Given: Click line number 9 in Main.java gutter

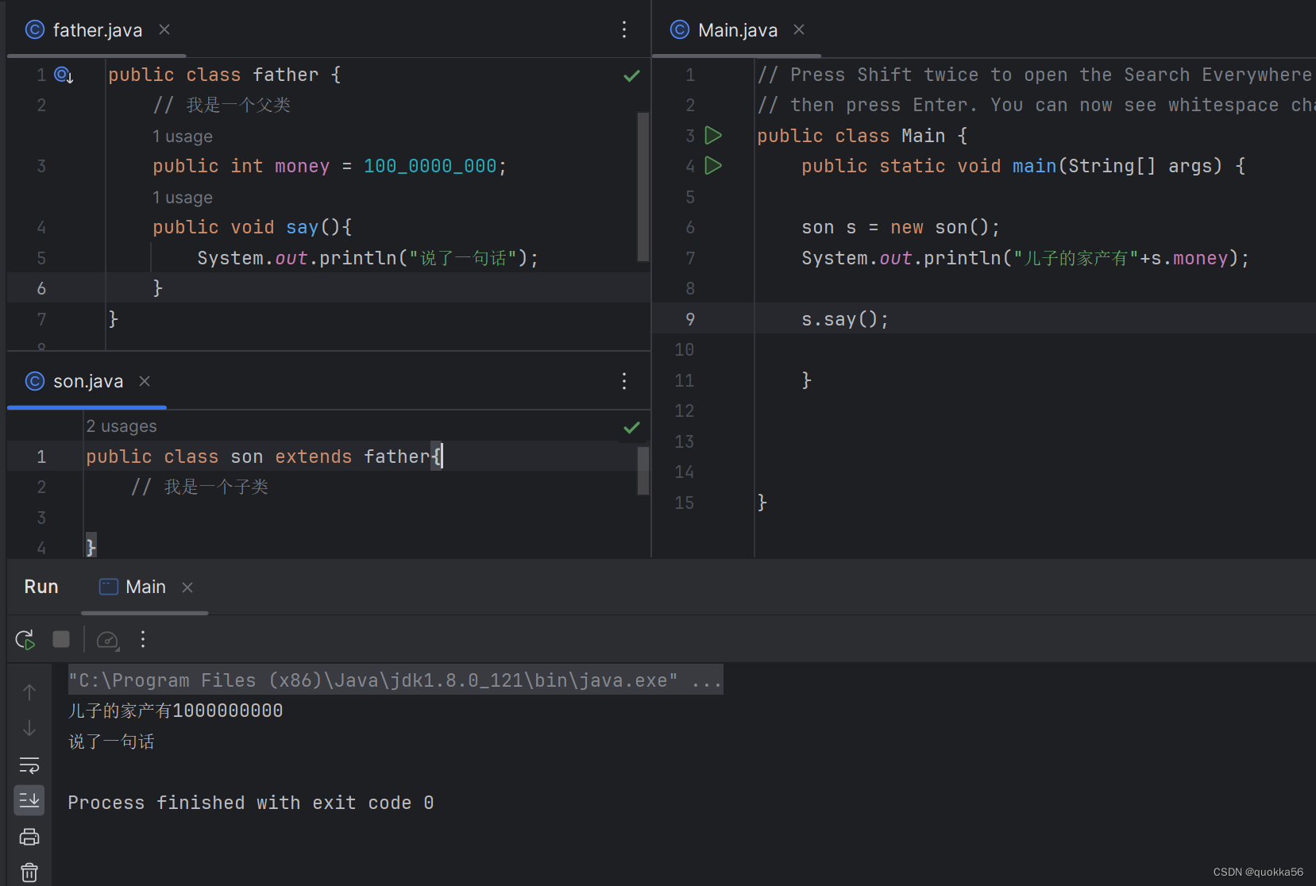Looking at the screenshot, I should pyautogui.click(x=690, y=319).
